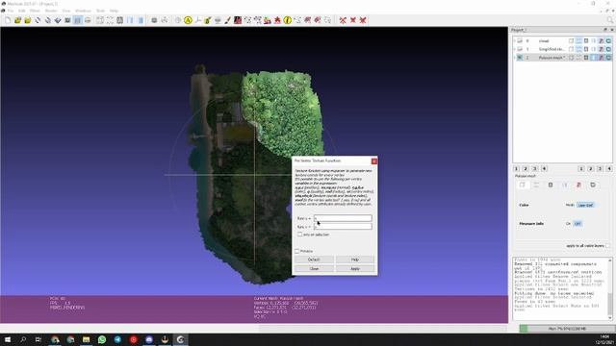This screenshot has height=346, width=616.
Task: Import a mesh via toolbar icon
Action: click(x=28, y=20)
